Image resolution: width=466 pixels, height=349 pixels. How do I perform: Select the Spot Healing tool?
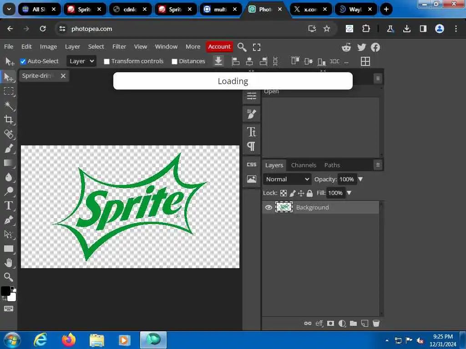9,134
